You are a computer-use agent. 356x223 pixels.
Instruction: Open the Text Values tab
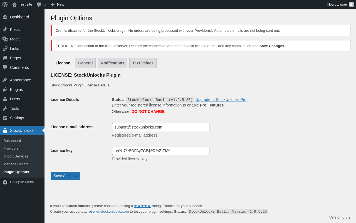pos(143,63)
